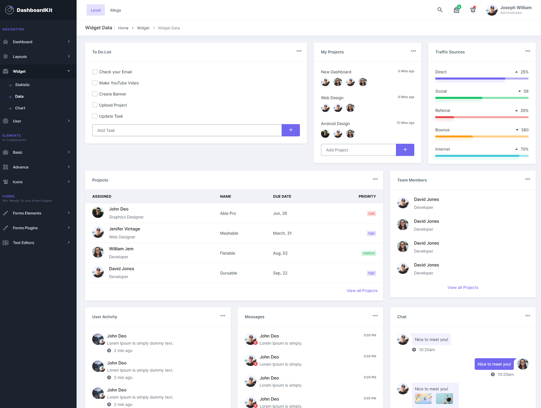Open the notification bell
This screenshot has width=541, height=408.
click(472, 10)
